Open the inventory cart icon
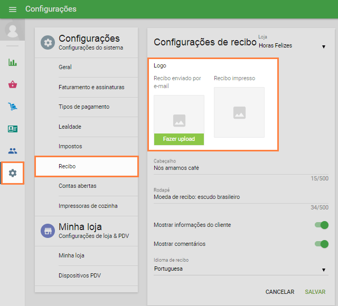The width and height of the screenshot is (338, 306). 13,107
